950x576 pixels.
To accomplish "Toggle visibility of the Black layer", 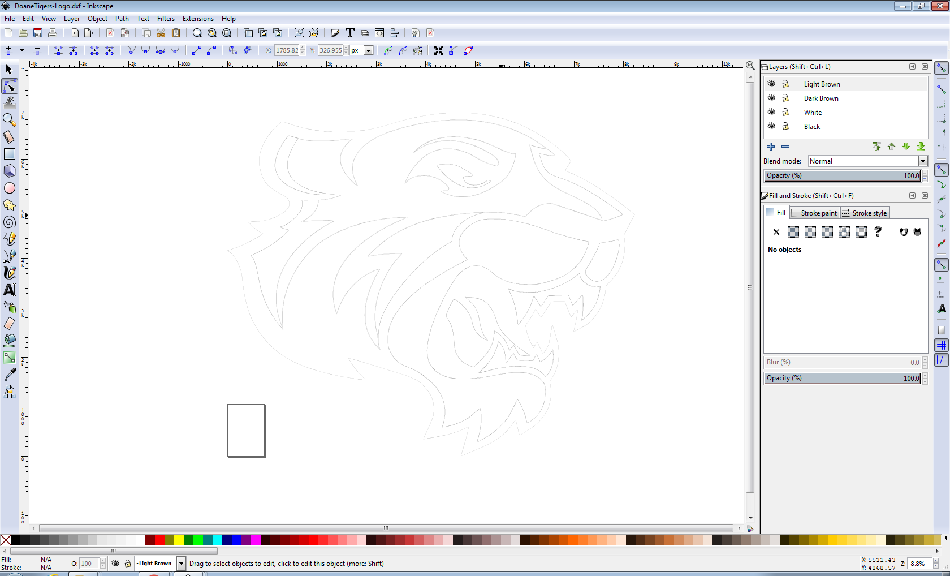I will point(771,126).
